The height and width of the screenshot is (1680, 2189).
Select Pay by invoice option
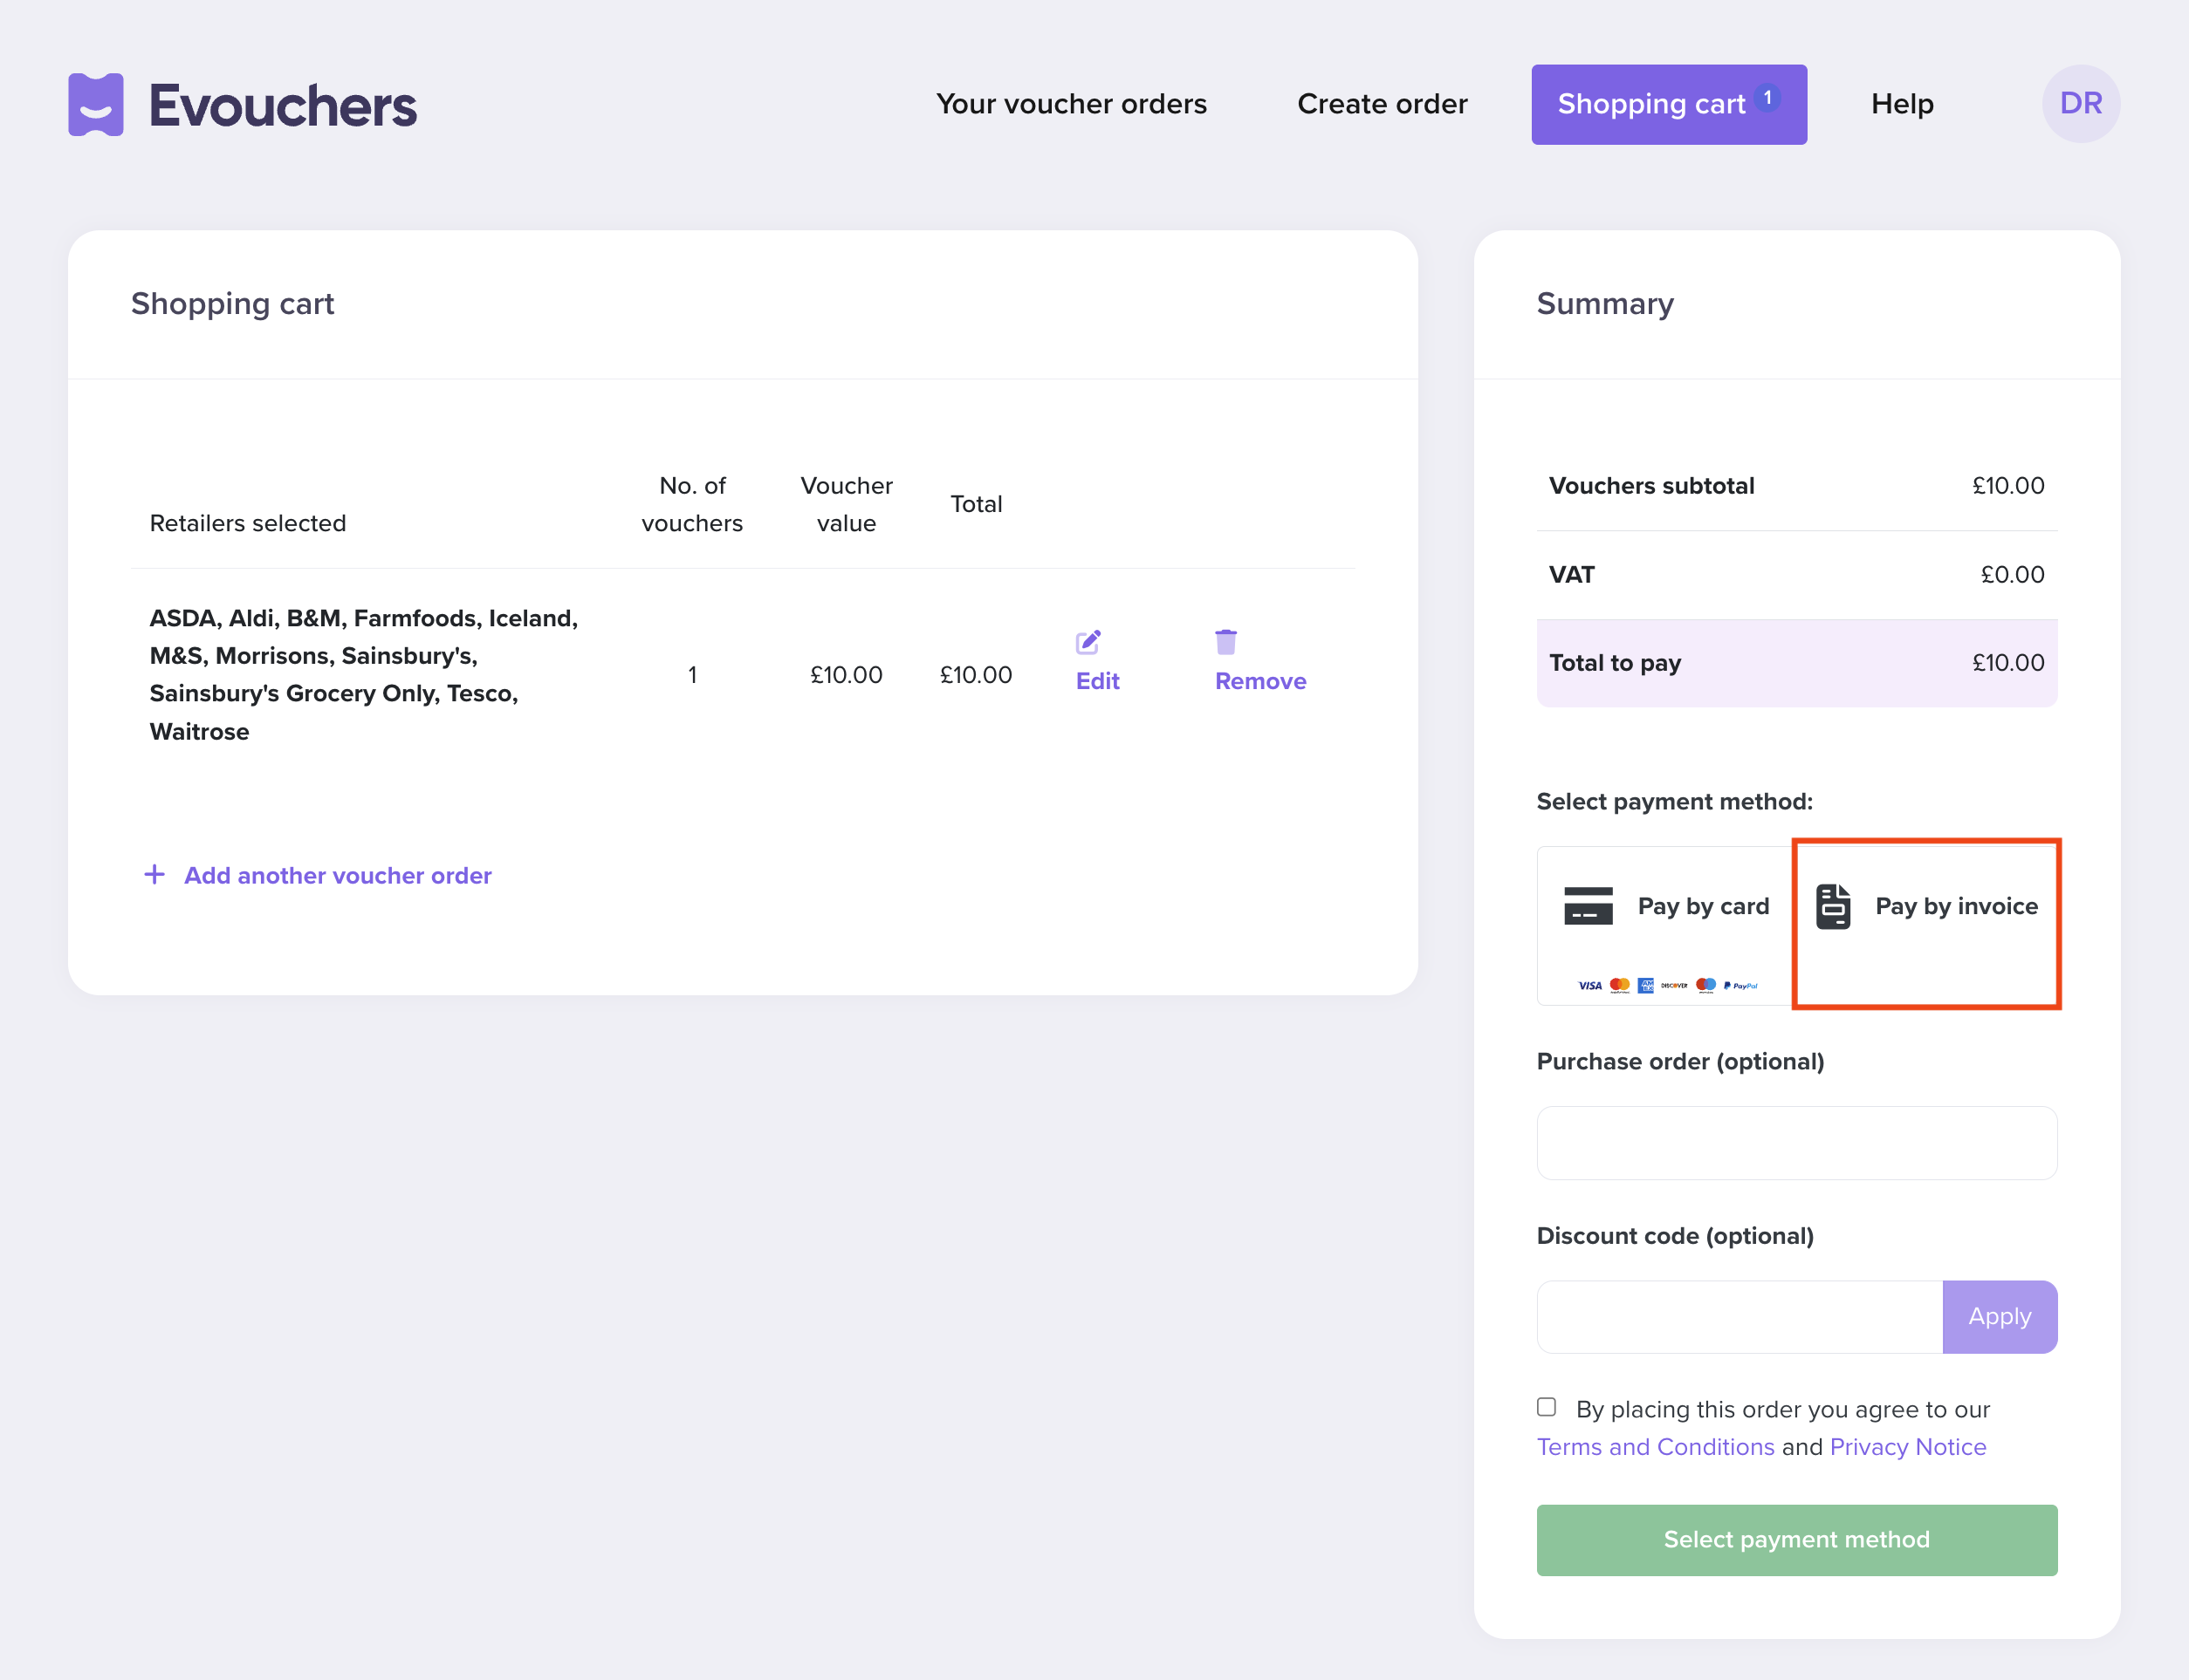click(x=1955, y=906)
